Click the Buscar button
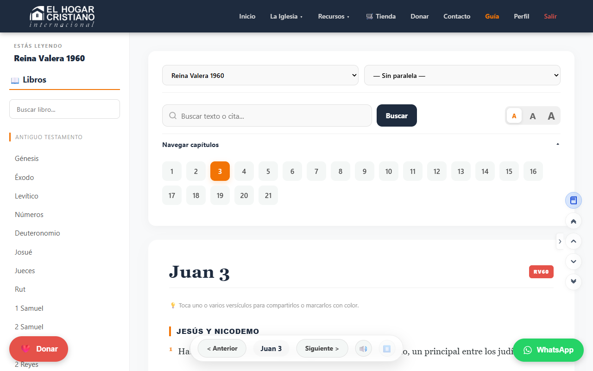 tap(397, 115)
